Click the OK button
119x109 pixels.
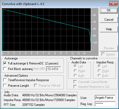[109, 10]
